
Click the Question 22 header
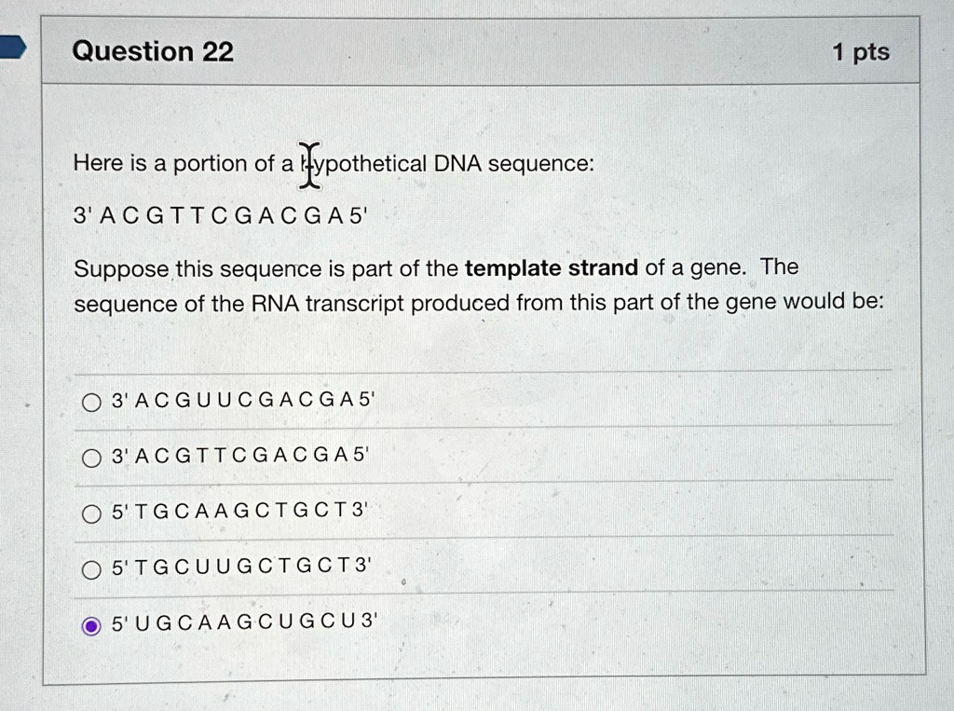[x=155, y=51]
